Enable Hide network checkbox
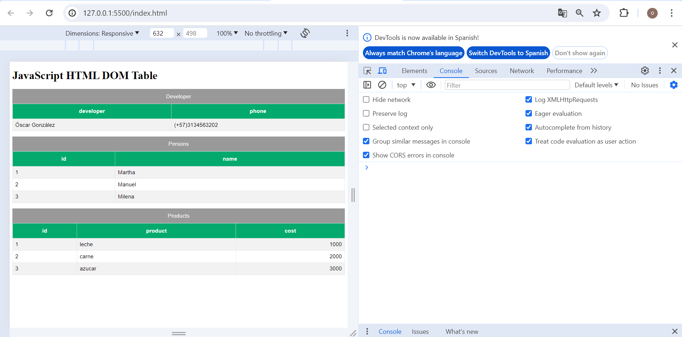This screenshot has width=682, height=337. [x=366, y=99]
